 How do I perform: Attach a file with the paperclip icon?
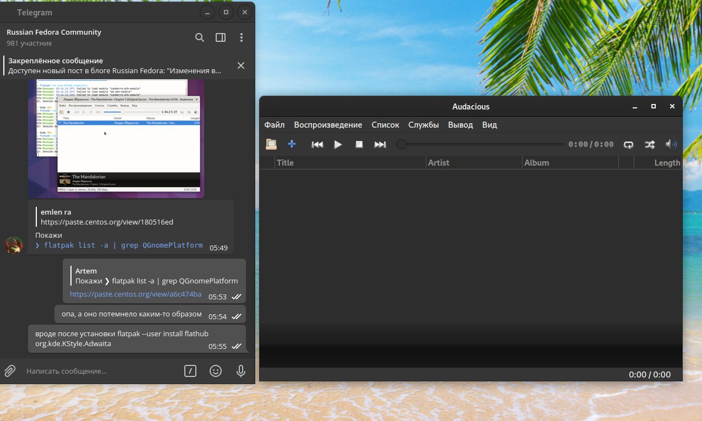pyautogui.click(x=10, y=371)
